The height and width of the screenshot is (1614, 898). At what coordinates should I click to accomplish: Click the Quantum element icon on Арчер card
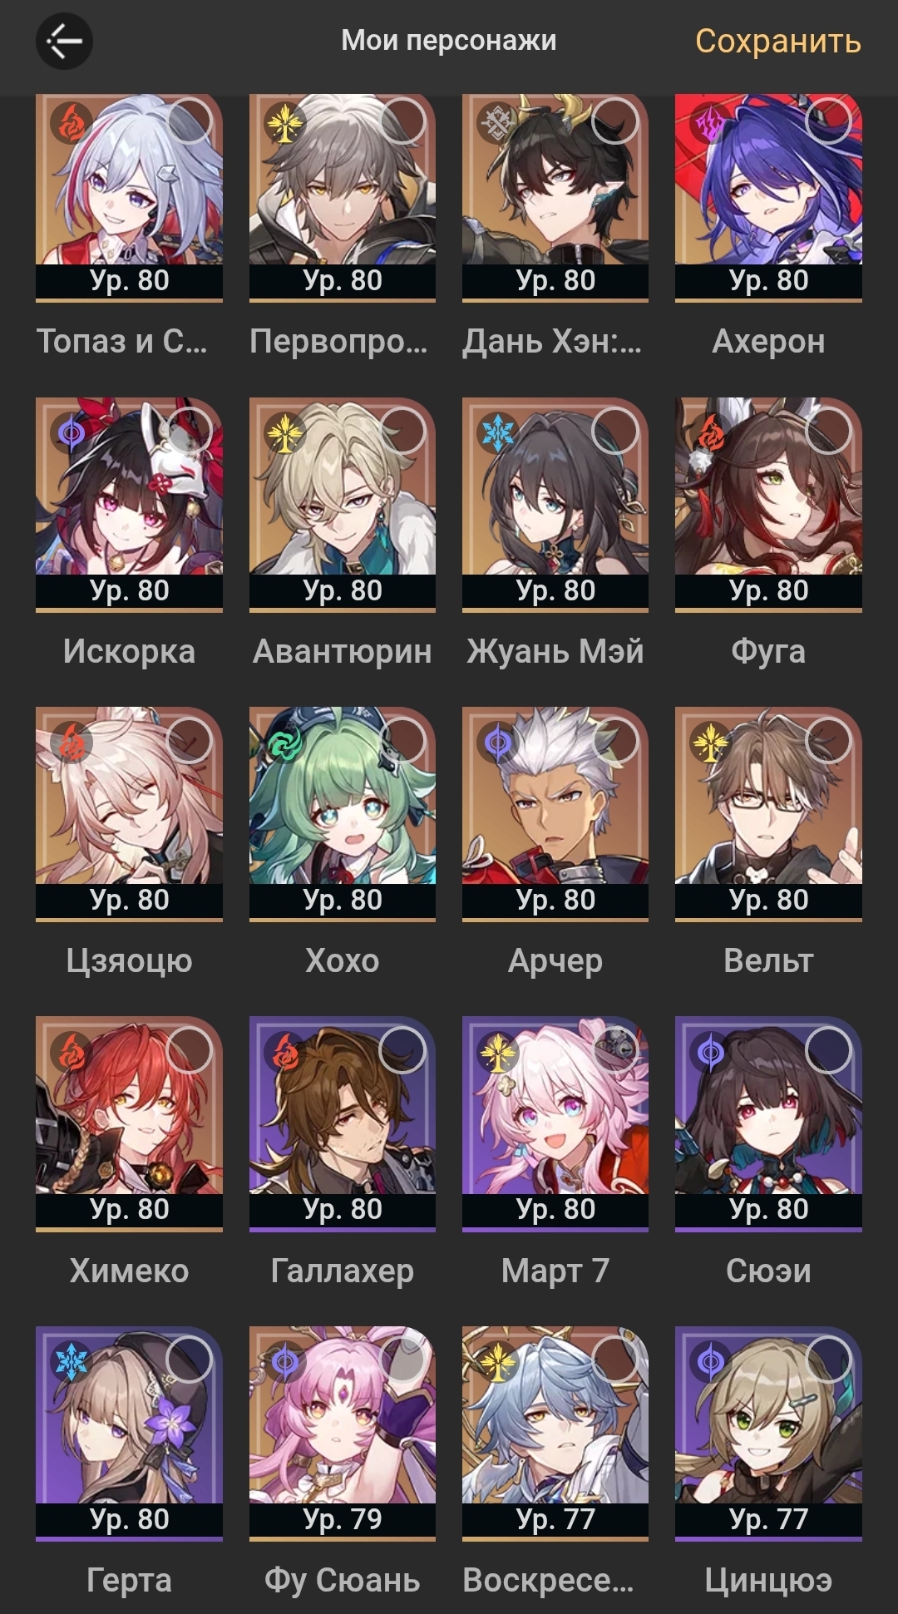tap(497, 742)
